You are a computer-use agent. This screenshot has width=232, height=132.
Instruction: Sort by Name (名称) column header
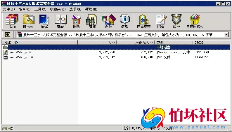[40, 43]
